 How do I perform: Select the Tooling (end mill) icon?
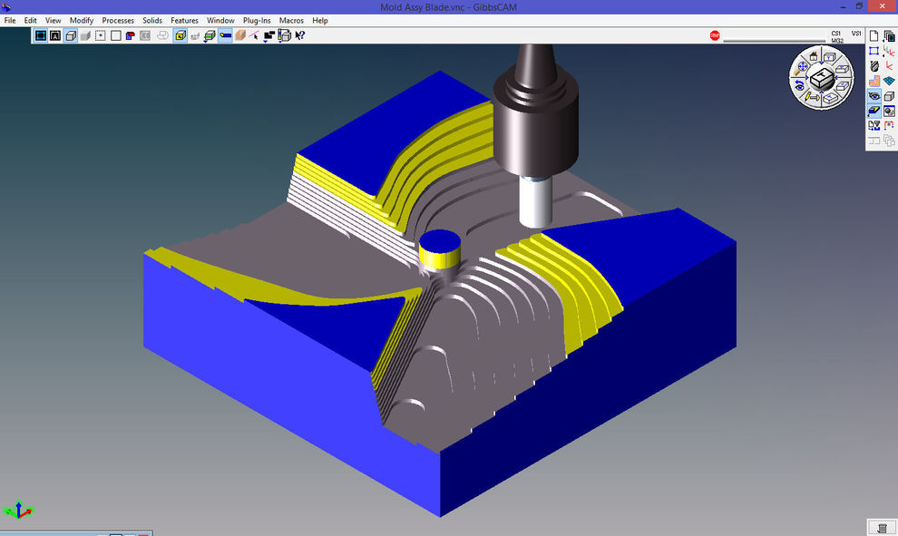coord(874,66)
